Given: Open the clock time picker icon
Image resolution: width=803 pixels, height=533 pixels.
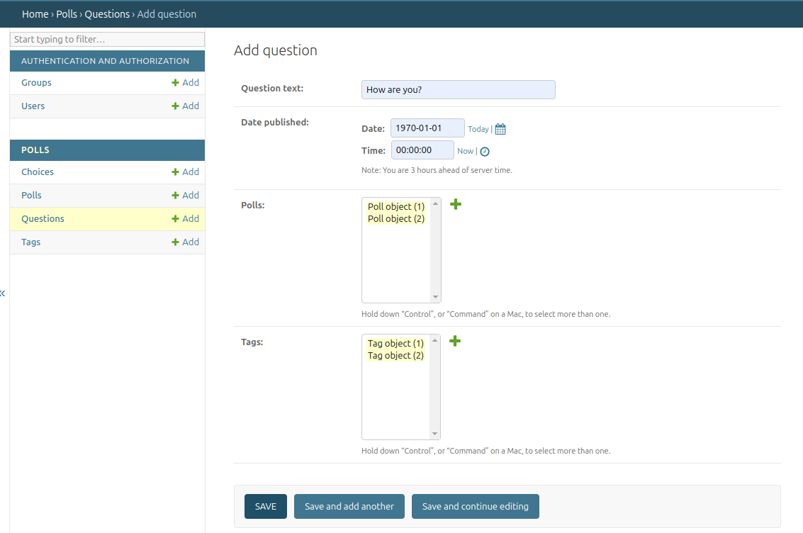Looking at the screenshot, I should tap(485, 152).
